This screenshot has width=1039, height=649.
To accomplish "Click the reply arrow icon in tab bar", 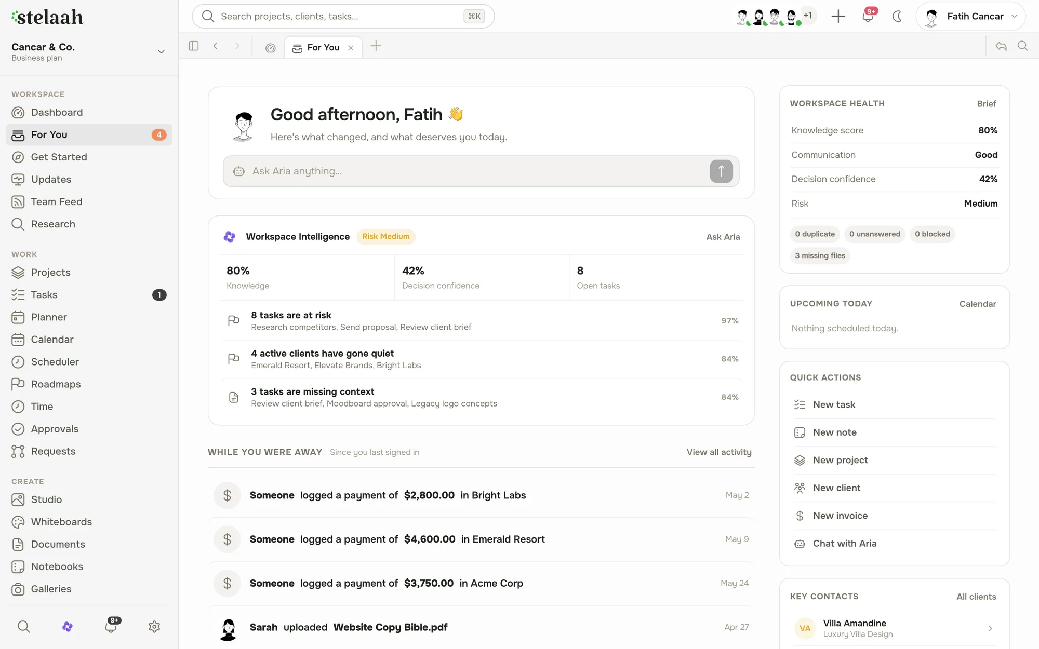I will pyautogui.click(x=1001, y=46).
